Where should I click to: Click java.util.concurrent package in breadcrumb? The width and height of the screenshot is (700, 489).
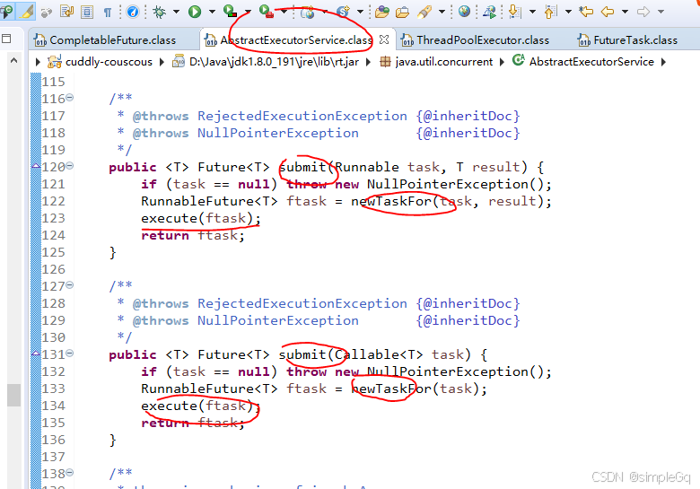tap(443, 62)
